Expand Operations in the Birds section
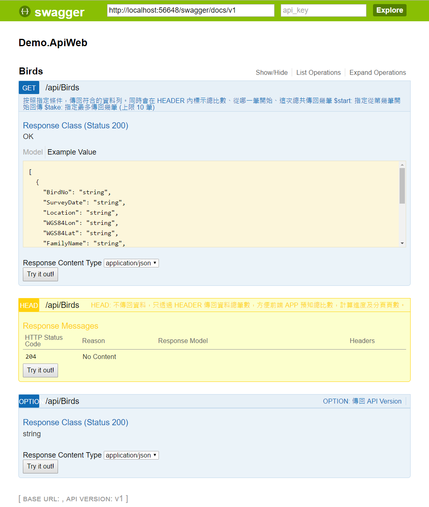Screen dimensions: 429x507 377,72
